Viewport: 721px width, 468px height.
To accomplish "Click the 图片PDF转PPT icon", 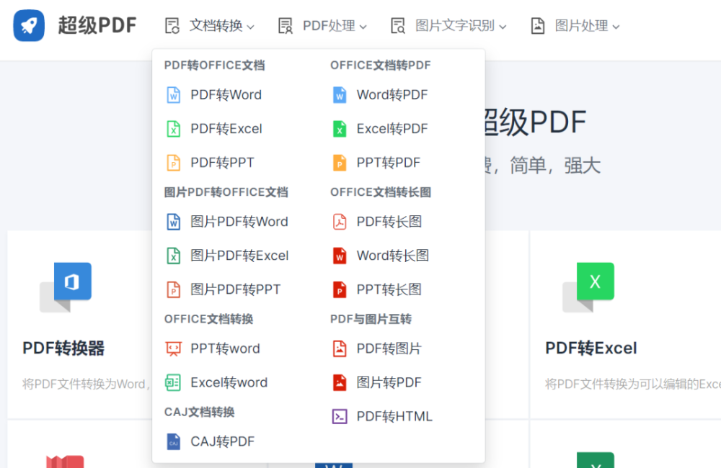I will 173,290.
